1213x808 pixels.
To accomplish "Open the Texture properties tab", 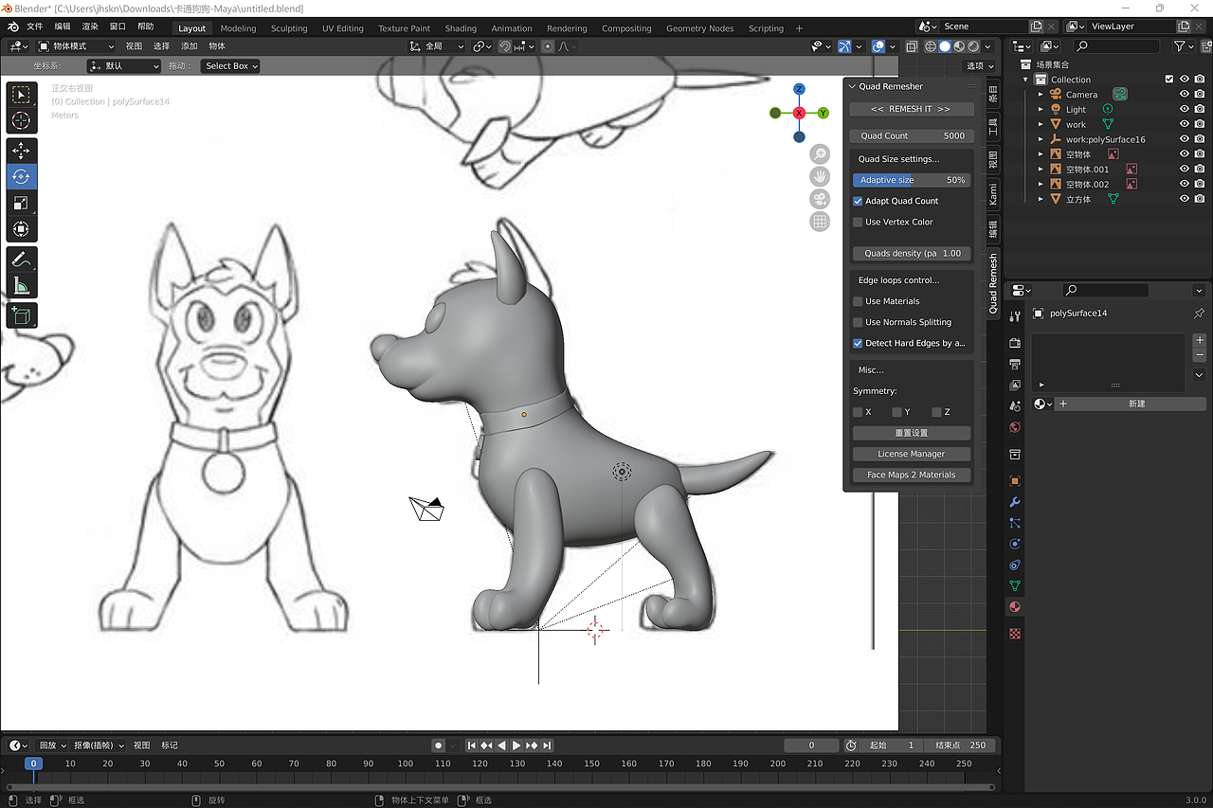I will tap(1015, 633).
